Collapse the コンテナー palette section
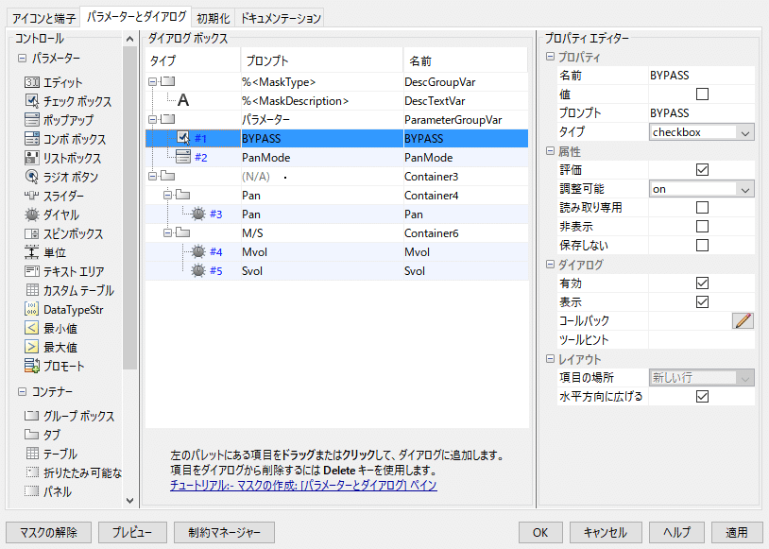The image size is (769, 549). (22, 391)
